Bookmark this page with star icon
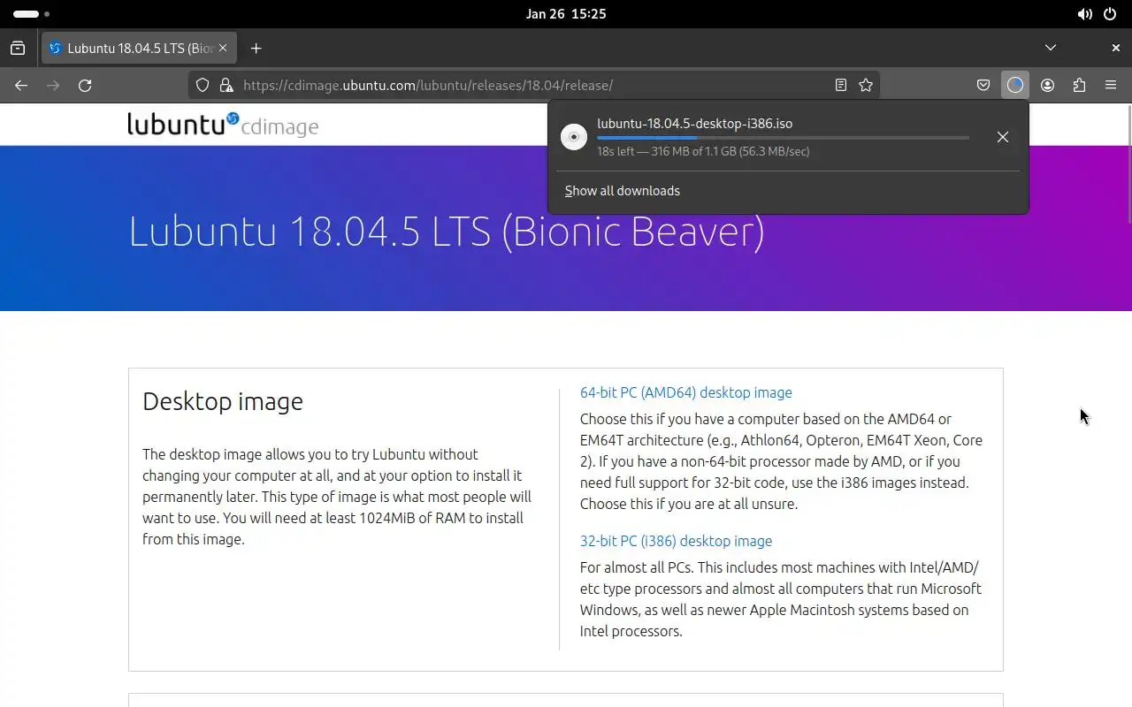1132x707 pixels. pyautogui.click(x=866, y=85)
